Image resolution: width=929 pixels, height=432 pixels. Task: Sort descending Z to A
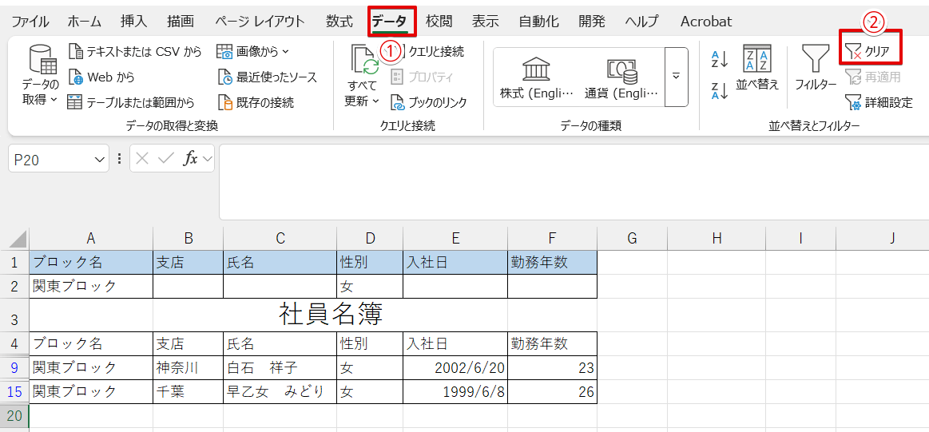point(719,91)
